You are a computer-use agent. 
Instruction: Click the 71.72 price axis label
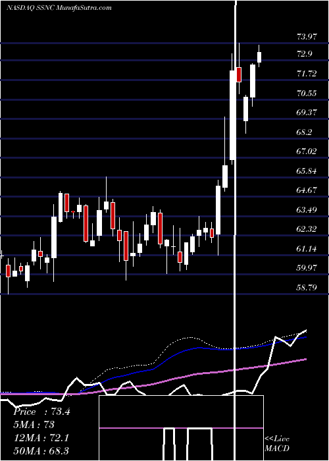click(x=307, y=74)
